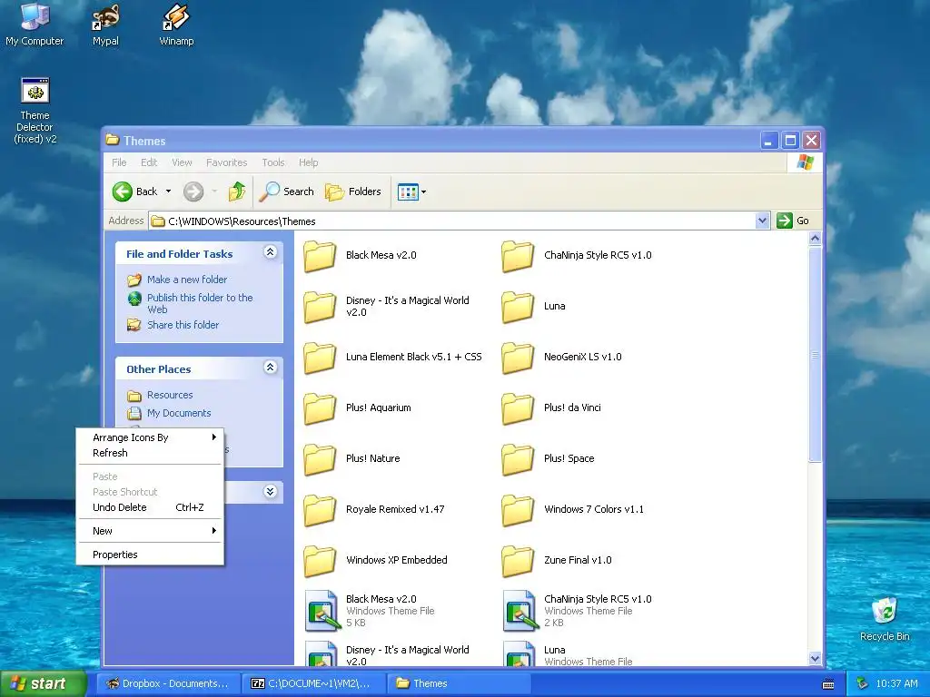Image resolution: width=930 pixels, height=697 pixels.
Task: Select the NeoGeniX LS v1.0 folder
Action: tap(561, 357)
